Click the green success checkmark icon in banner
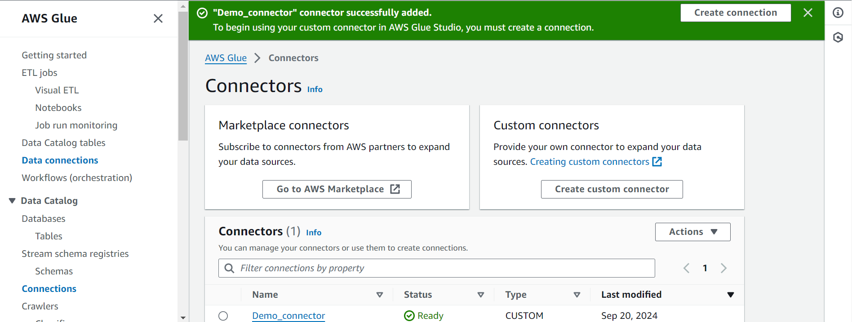This screenshot has width=852, height=322. 202,13
